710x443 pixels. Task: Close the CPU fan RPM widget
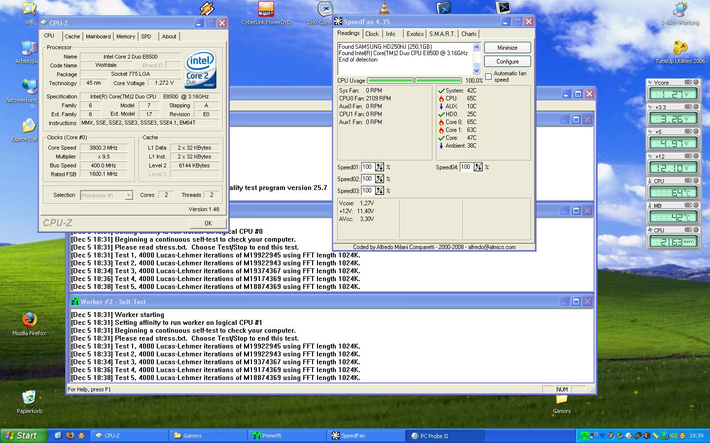pos(696,230)
